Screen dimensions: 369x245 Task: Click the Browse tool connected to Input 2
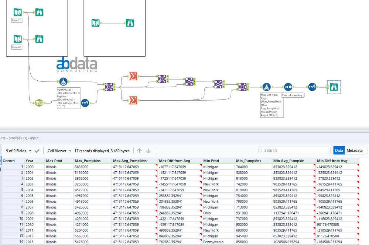tap(39, 39)
